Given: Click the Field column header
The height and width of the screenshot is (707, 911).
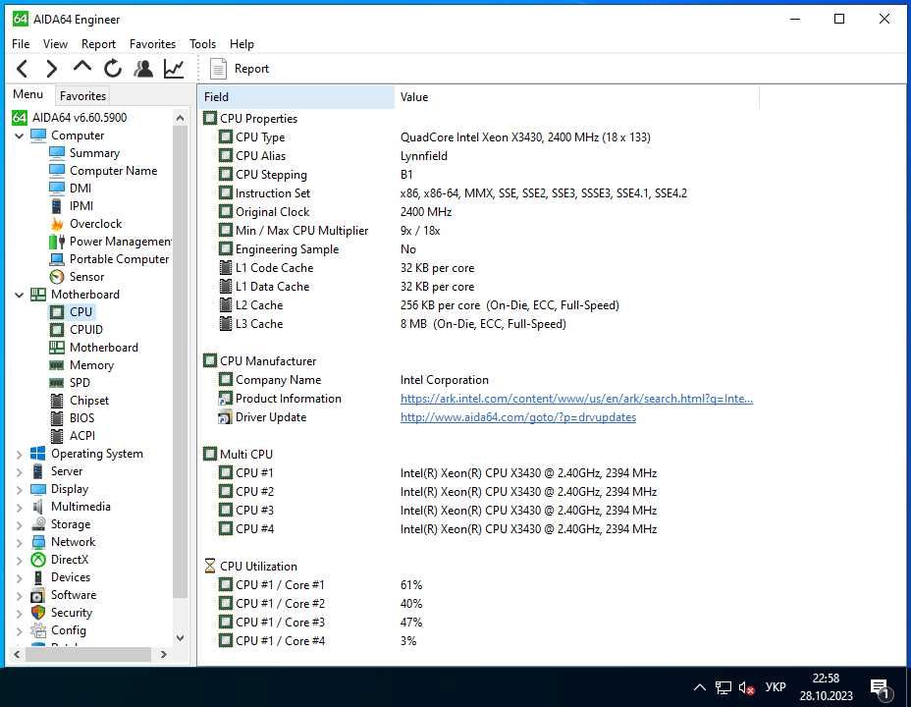Looking at the screenshot, I should coord(296,97).
